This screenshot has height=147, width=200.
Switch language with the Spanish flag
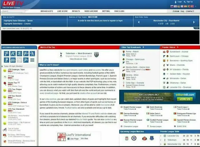186,6
